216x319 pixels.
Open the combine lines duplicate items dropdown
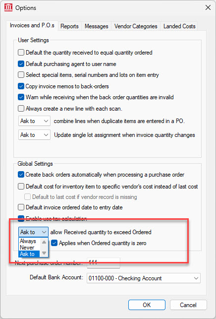click(34, 121)
